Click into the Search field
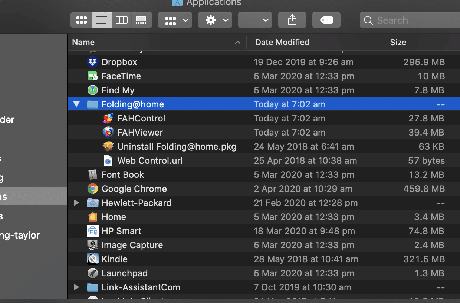The image size is (460, 303). 410,20
